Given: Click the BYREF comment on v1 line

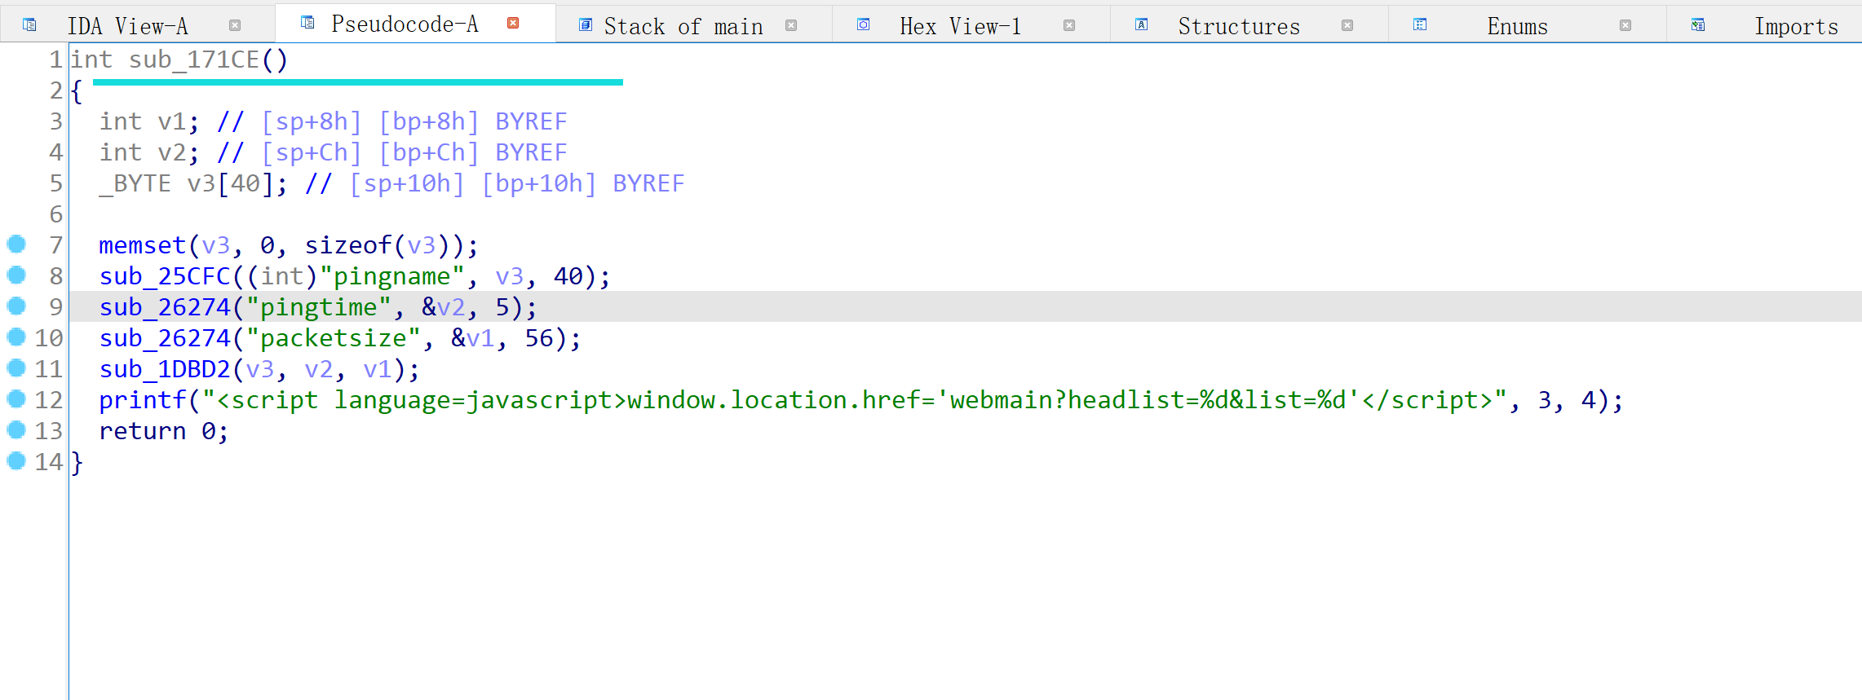Looking at the screenshot, I should pos(531,121).
